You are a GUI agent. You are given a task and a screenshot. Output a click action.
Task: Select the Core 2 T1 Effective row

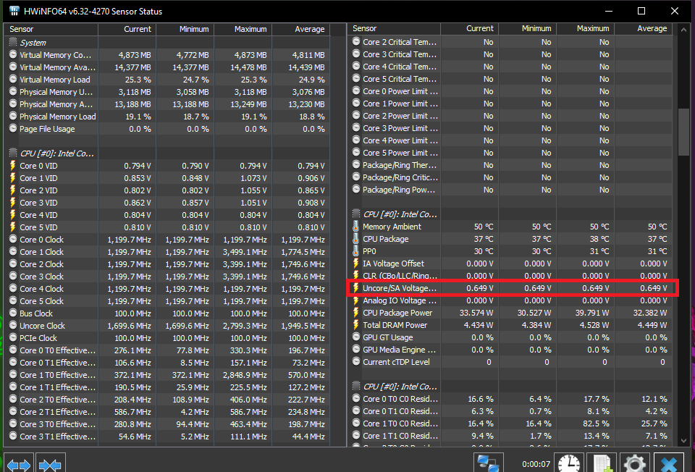[167, 412]
